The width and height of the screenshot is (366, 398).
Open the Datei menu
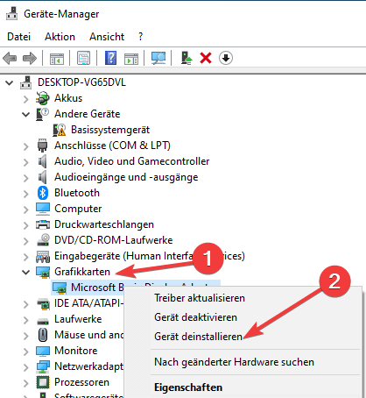18,37
